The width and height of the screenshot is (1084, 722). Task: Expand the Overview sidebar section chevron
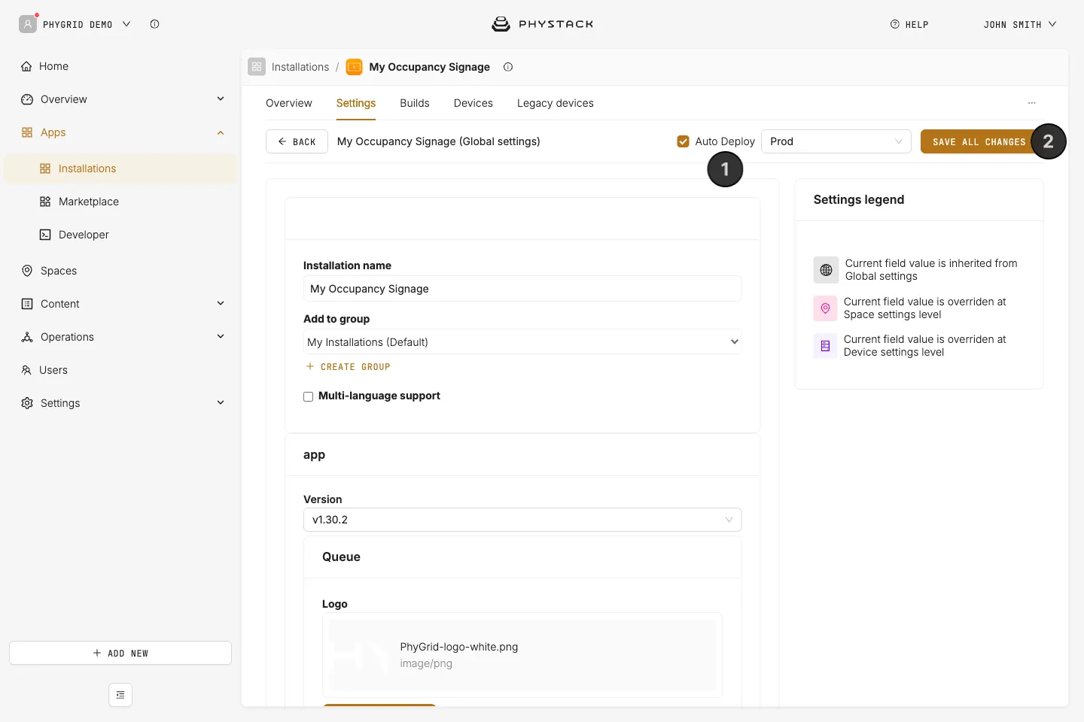point(221,99)
